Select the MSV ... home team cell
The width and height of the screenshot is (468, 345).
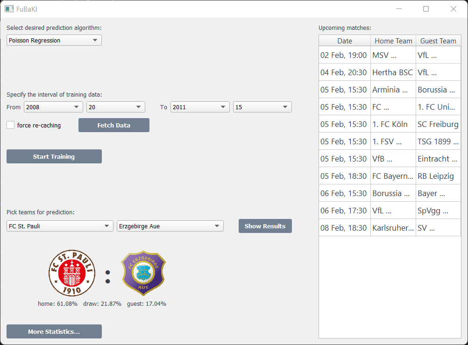[393, 55]
